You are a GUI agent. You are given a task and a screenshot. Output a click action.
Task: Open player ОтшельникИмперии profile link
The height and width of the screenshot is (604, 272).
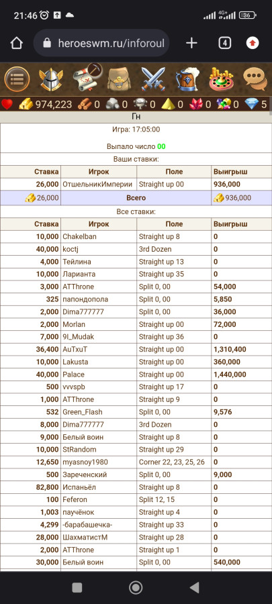point(97,185)
